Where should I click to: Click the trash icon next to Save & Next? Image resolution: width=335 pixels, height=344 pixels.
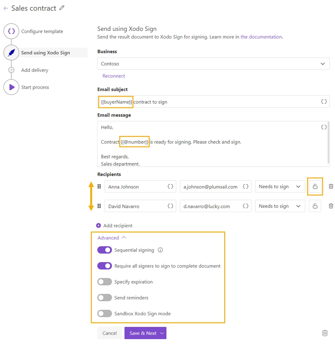325,333
